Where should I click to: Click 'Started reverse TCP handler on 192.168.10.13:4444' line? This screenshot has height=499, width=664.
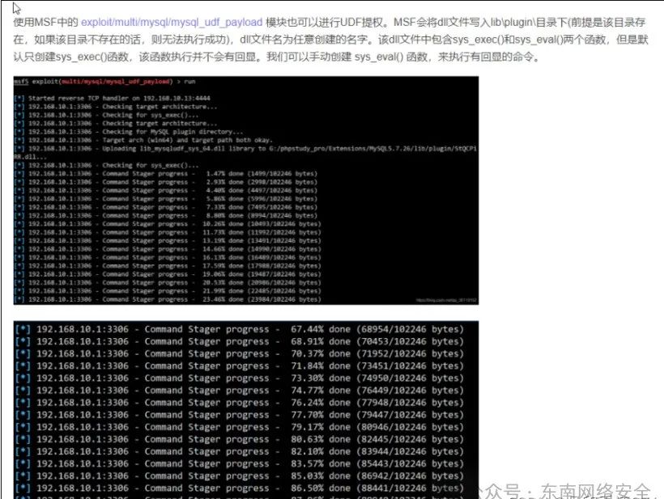click(x=113, y=98)
